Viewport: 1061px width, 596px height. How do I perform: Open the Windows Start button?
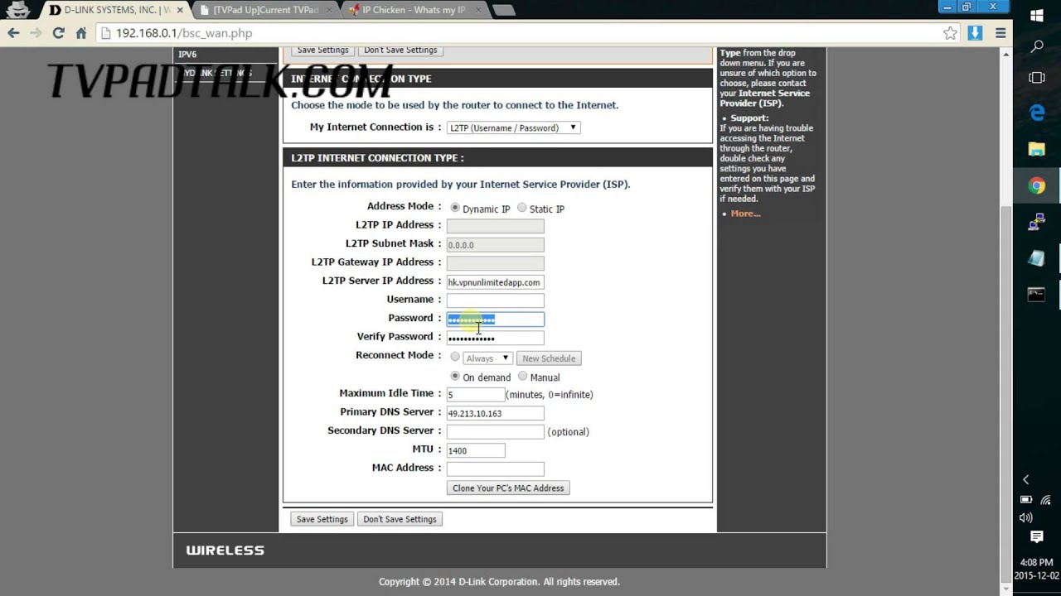click(x=1037, y=16)
